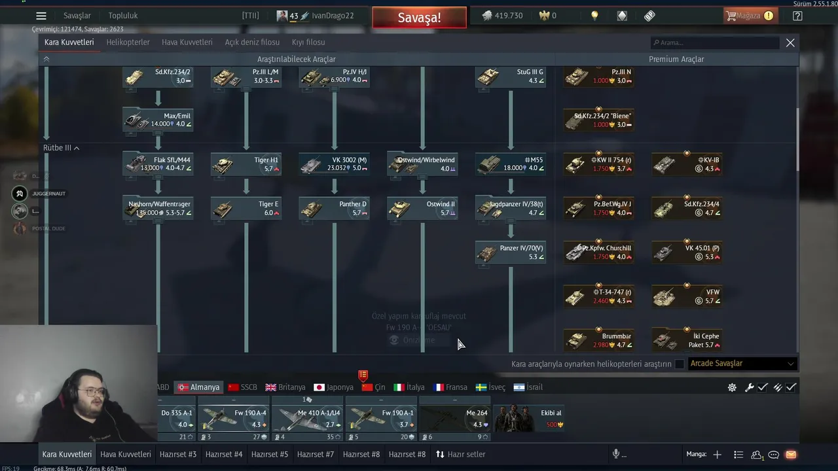Select the Hazırset #5 preset
The image size is (838, 471).
[270, 454]
